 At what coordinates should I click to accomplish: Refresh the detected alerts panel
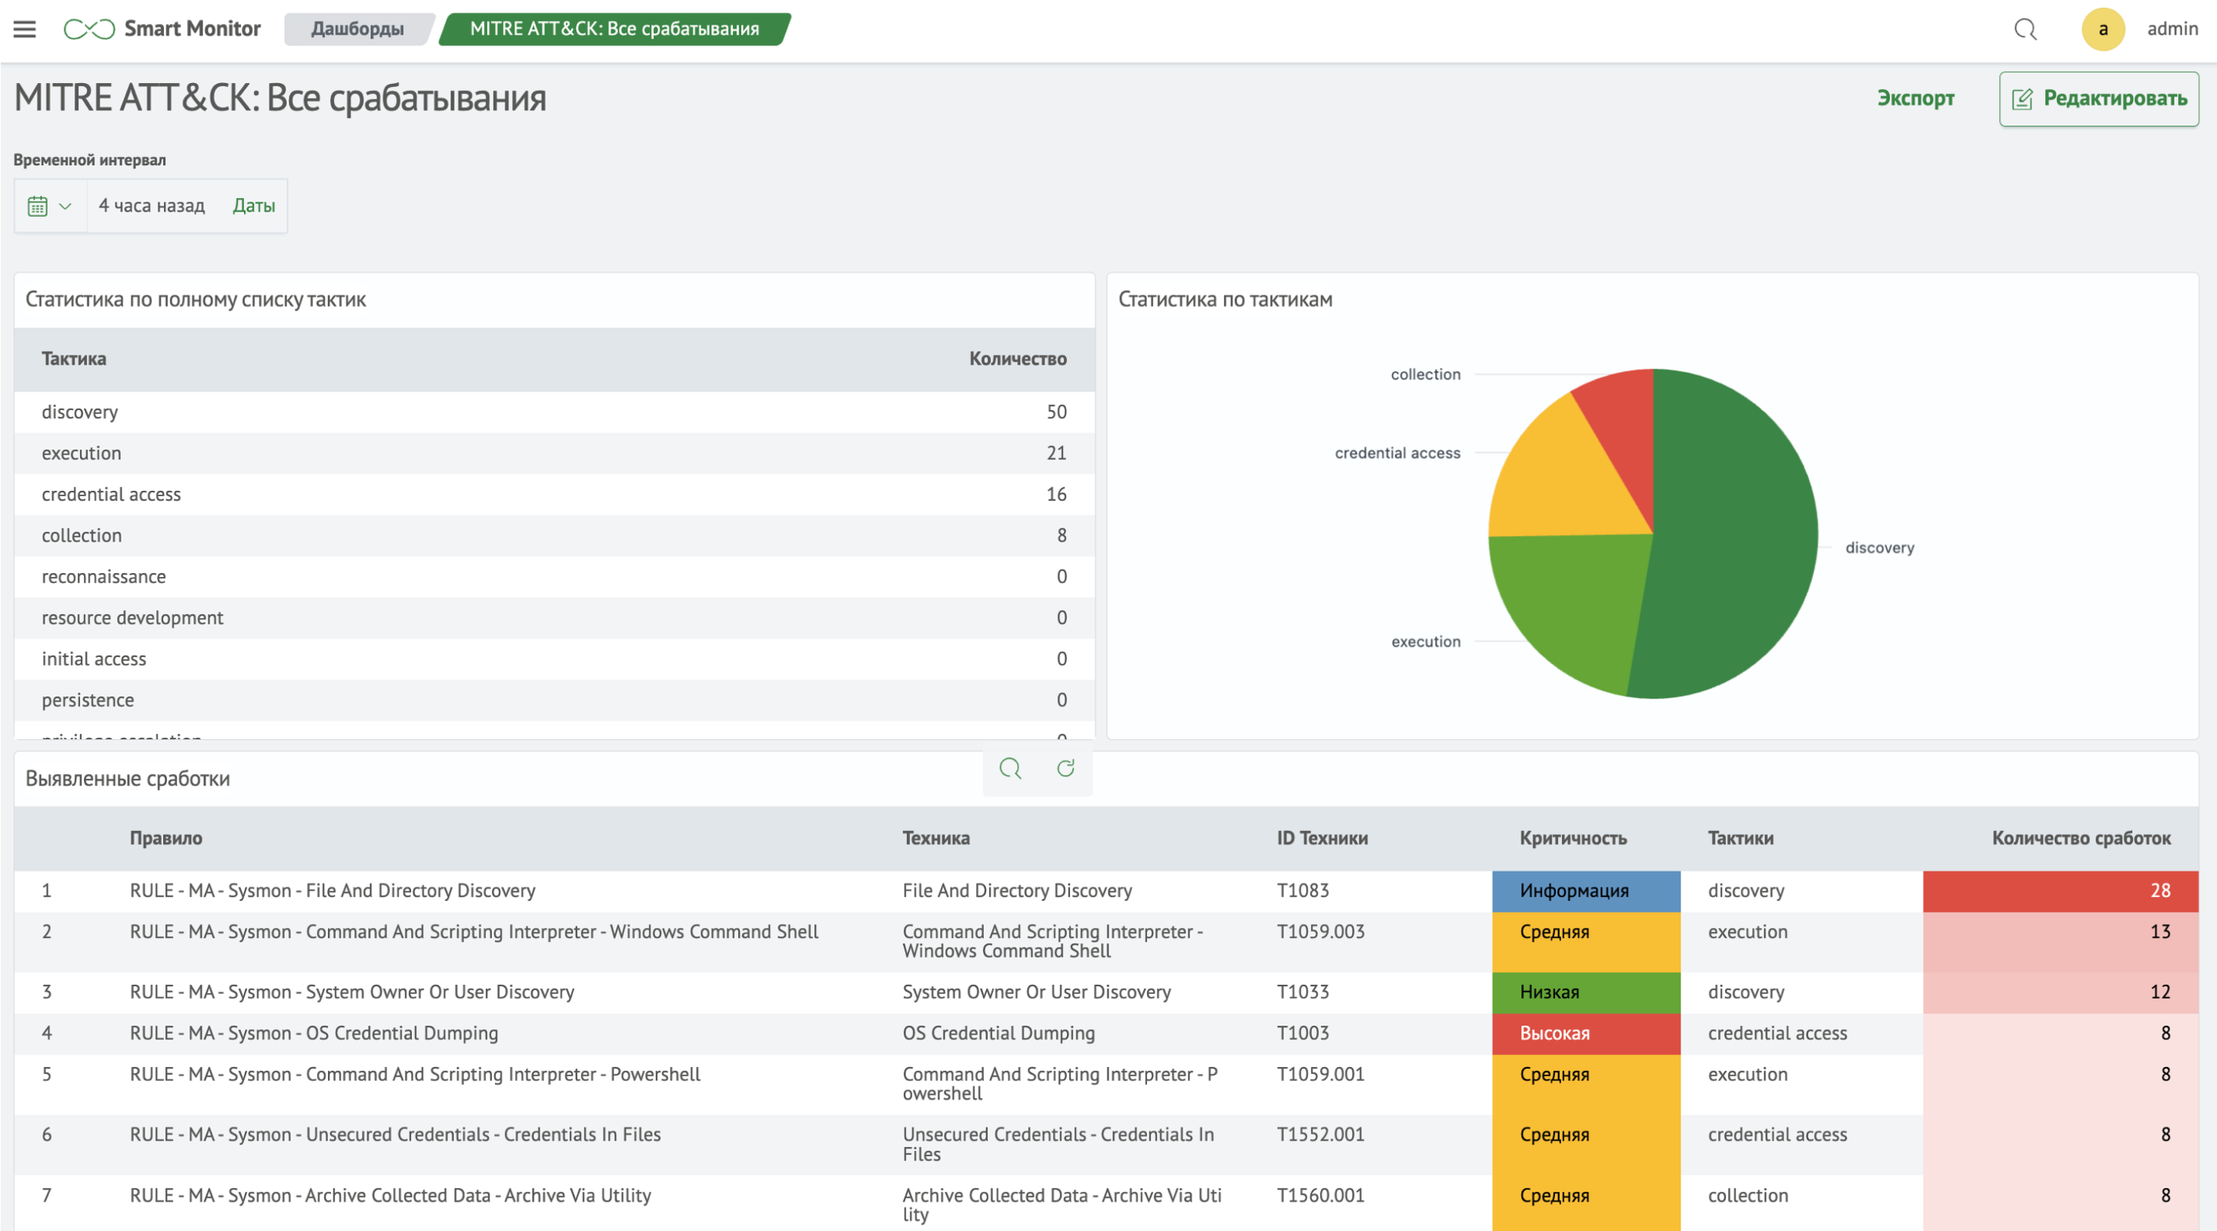1065,768
